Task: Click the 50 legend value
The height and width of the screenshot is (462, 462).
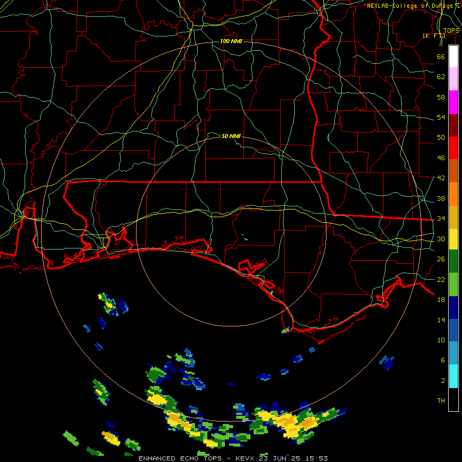Action: (x=441, y=138)
